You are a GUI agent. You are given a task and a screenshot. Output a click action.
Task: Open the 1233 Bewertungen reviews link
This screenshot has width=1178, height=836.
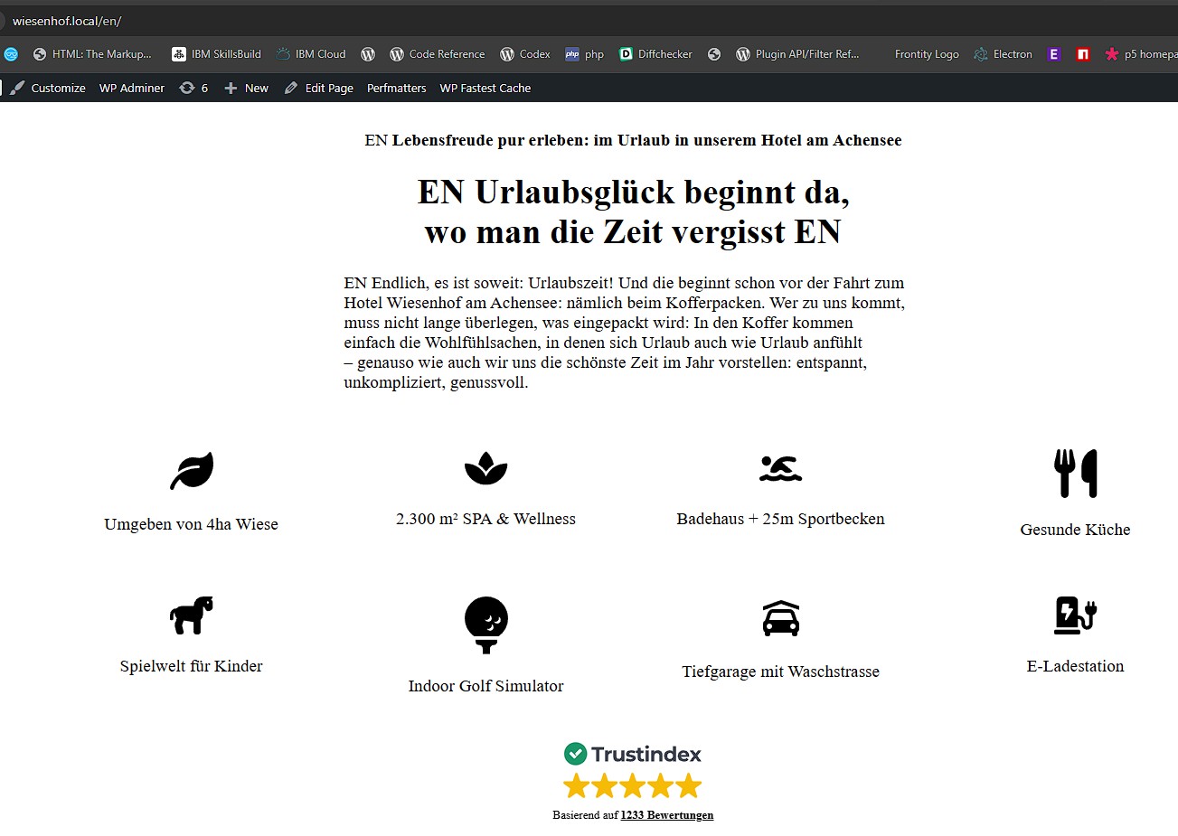pos(666,815)
